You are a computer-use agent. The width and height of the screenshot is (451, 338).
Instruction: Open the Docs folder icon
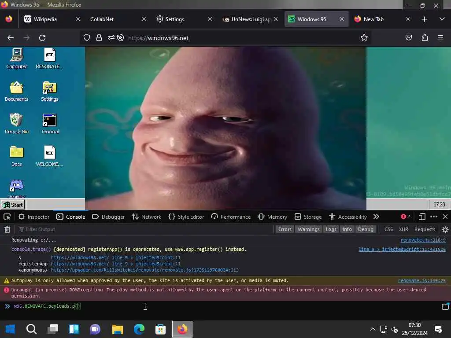pos(16,156)
